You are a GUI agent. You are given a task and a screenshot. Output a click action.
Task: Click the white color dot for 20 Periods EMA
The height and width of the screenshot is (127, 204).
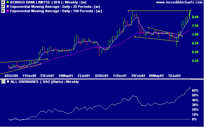pyautogui.click(x=8, y=7)
